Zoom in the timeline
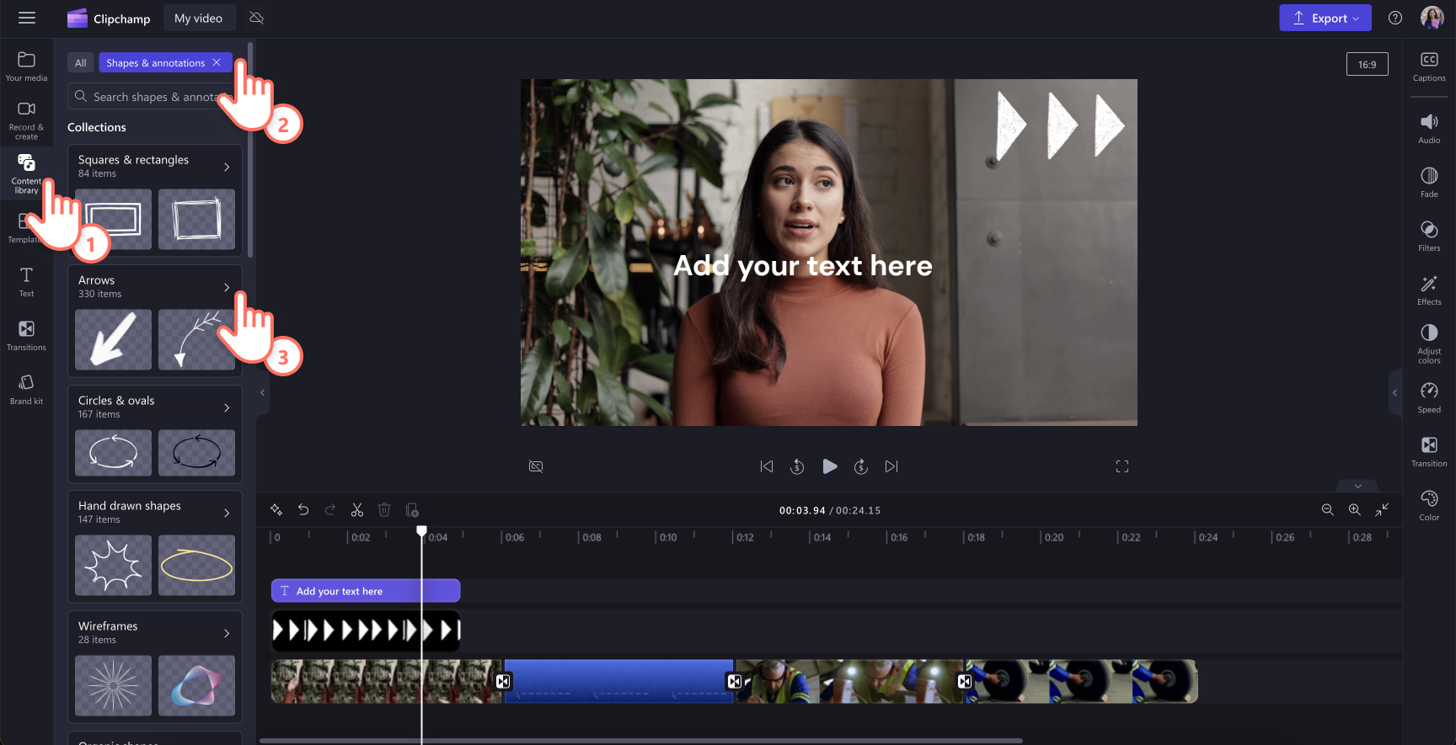1456x745 pixels. (x=1354, y=510)
